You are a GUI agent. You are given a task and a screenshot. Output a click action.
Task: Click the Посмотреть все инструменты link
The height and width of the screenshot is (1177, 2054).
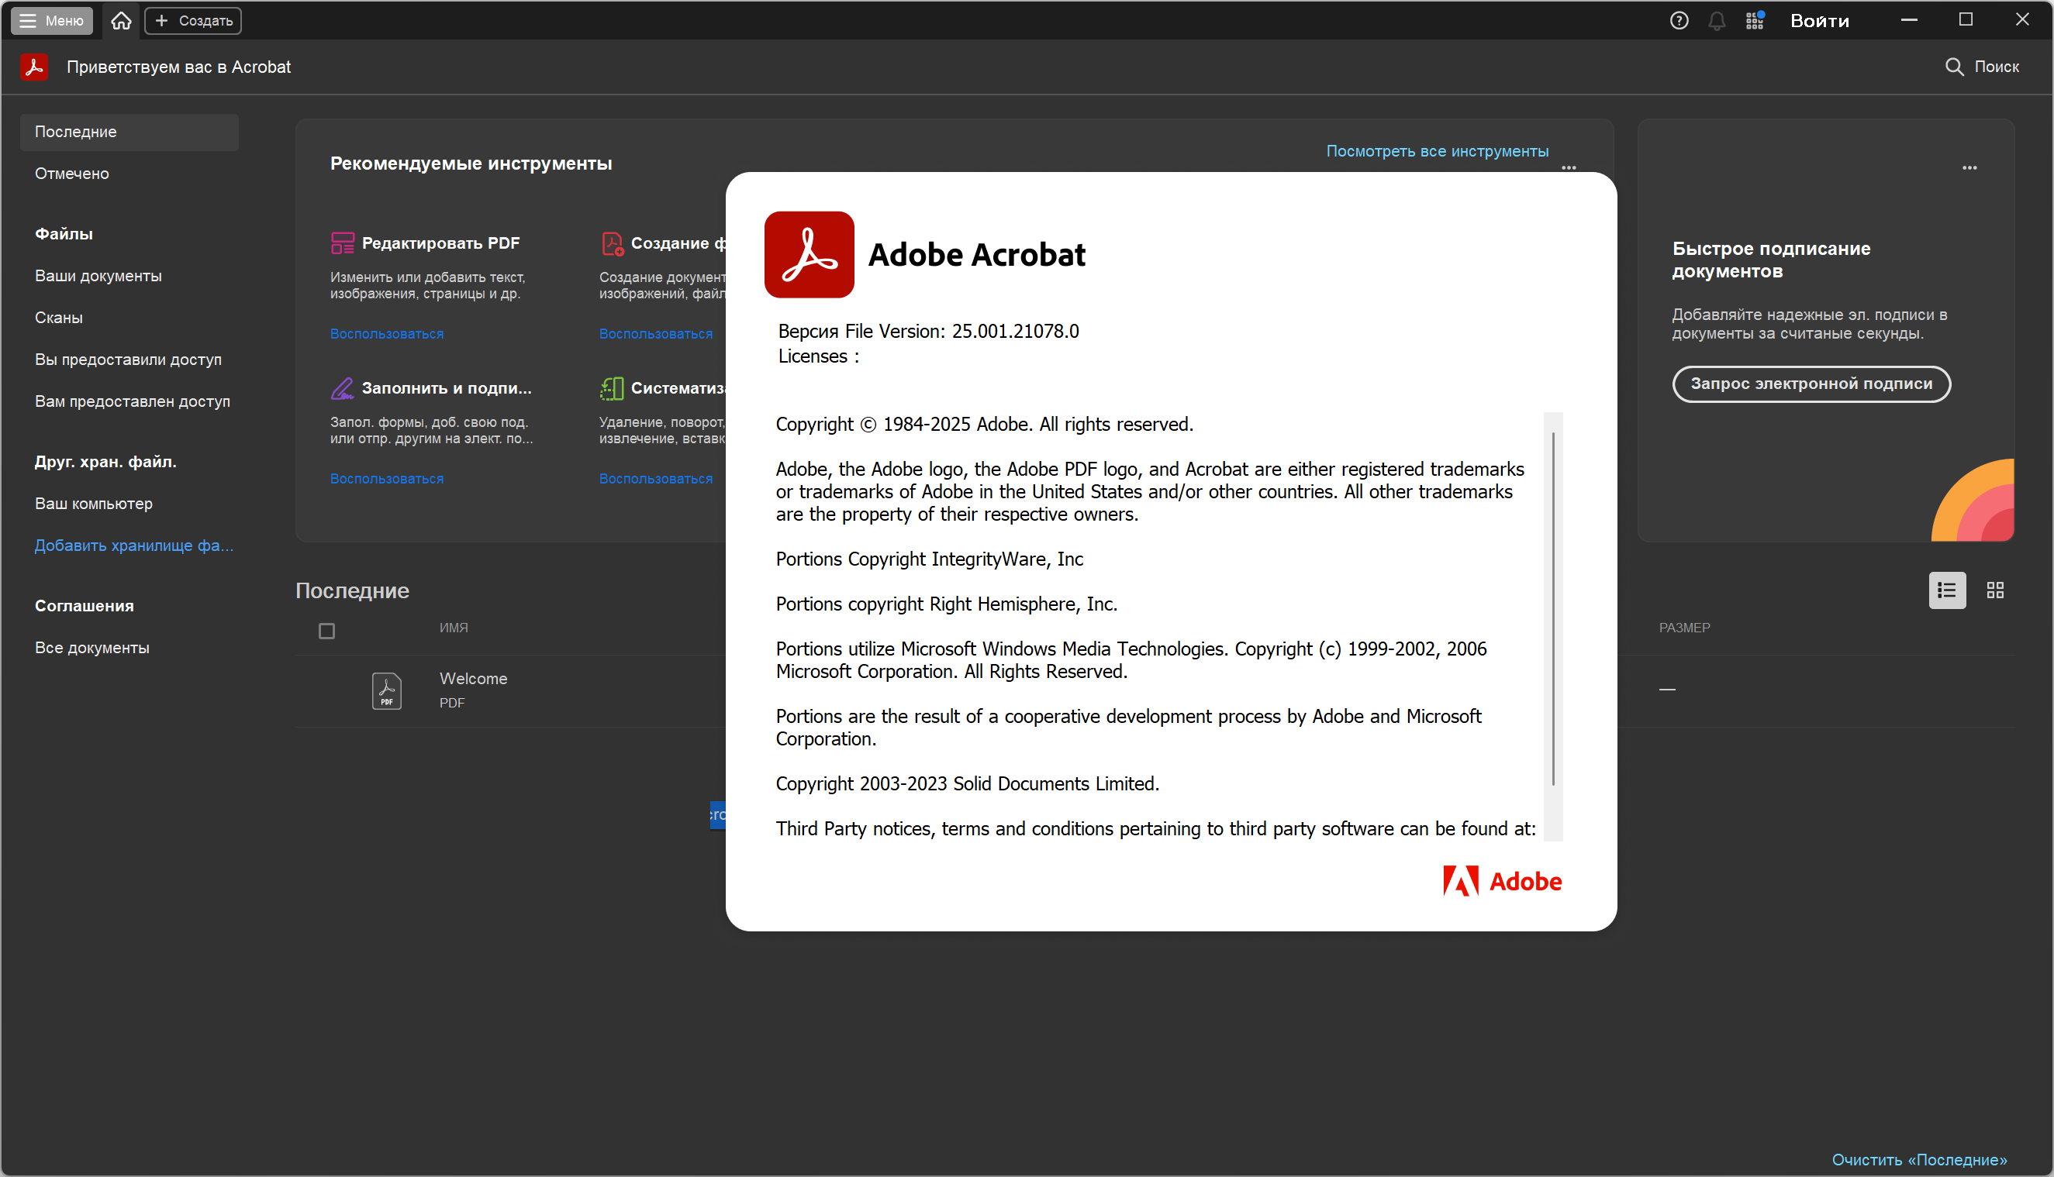click(x=1437, y=151)
